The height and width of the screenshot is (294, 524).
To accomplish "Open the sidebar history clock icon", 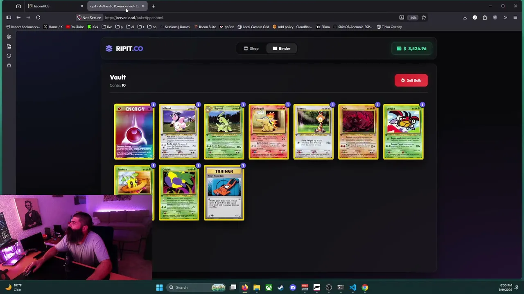I will pyautogui.click(x=9, y=56).
